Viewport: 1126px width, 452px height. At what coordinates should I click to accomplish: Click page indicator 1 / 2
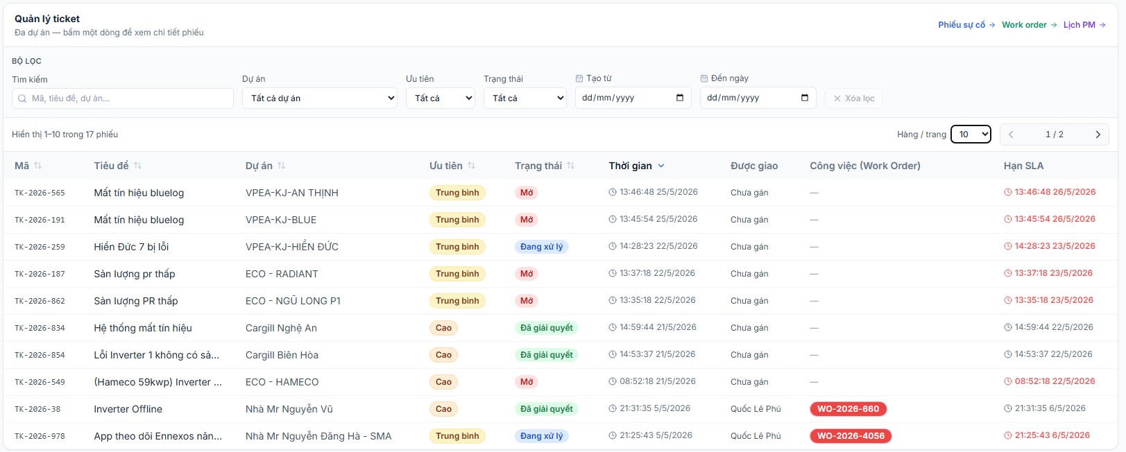[x=1055, y=134]
